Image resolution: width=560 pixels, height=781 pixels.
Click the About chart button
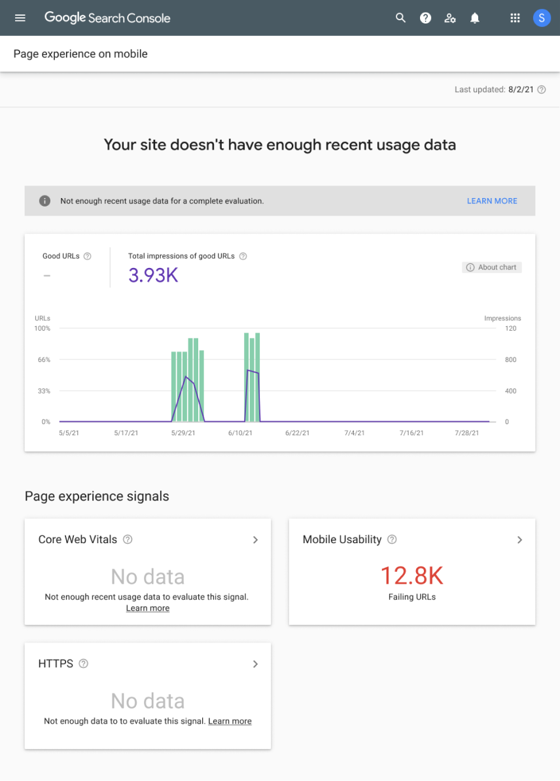(491, 267)
